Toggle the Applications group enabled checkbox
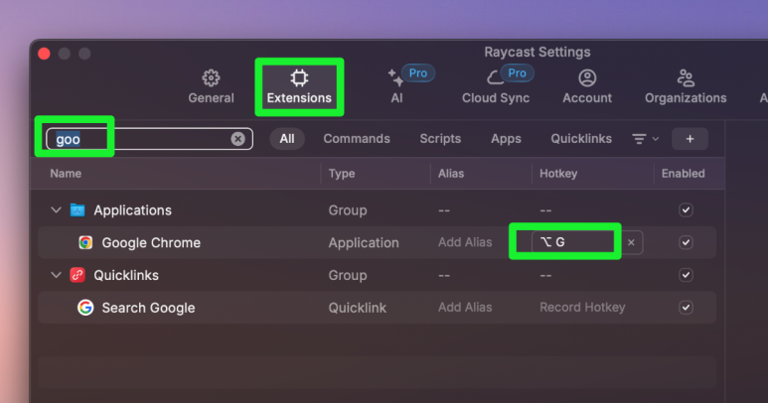 coord(686,210)
